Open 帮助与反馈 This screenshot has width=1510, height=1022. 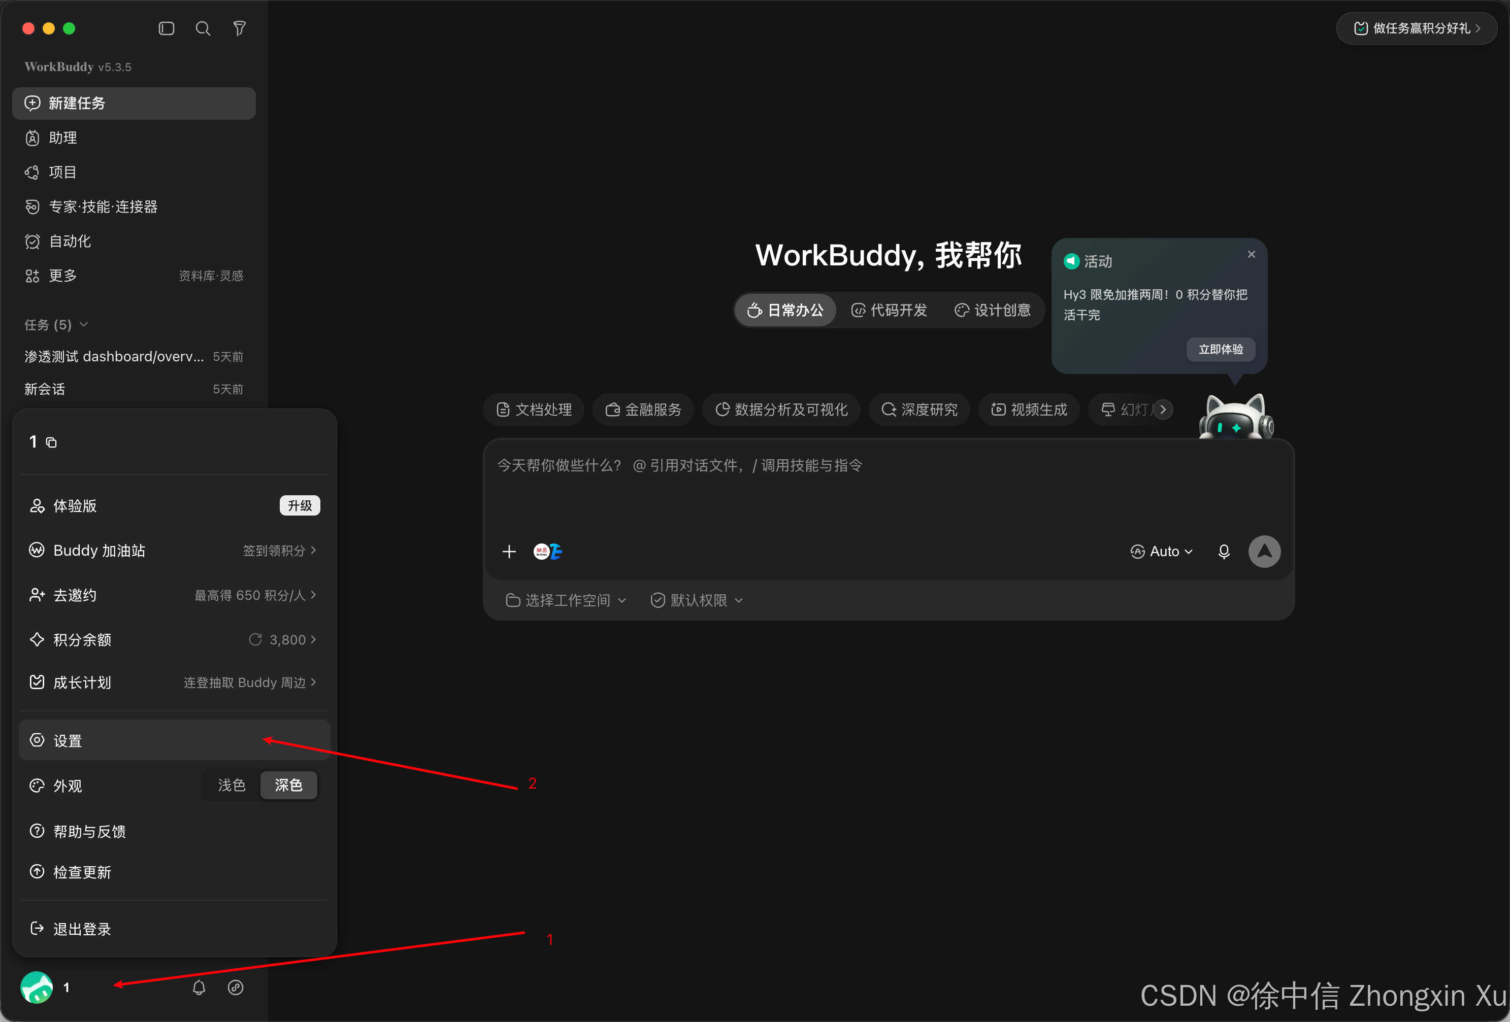coord(174,832)
